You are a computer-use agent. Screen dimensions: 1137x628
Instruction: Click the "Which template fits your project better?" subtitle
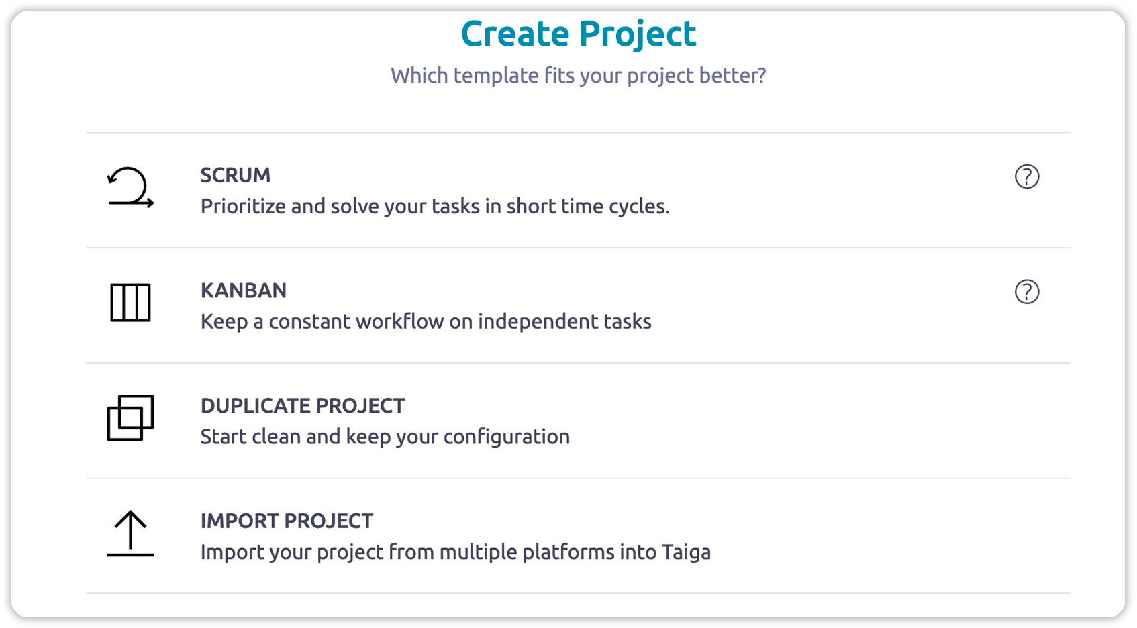click(x=578, y=75)
